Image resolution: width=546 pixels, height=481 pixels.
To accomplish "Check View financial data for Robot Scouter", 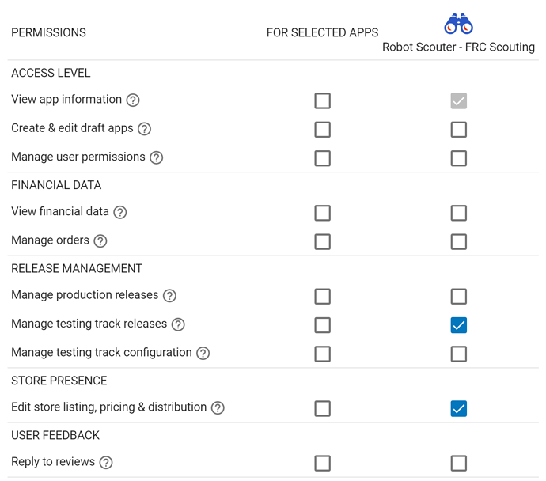I will point(459,213).
